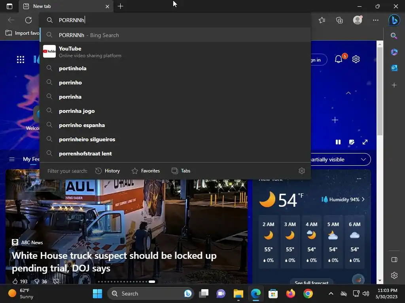Open the Collections icon in the toolbar
Screen dimensions: 405x303
tap(339, 20)
